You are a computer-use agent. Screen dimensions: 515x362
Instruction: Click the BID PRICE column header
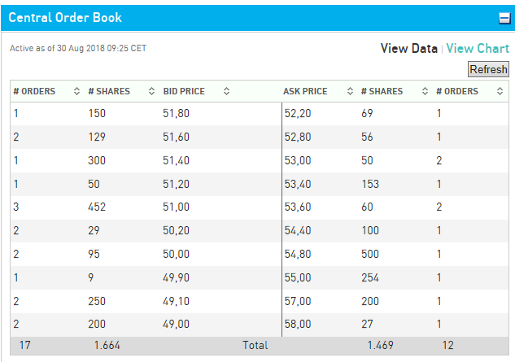184,91
